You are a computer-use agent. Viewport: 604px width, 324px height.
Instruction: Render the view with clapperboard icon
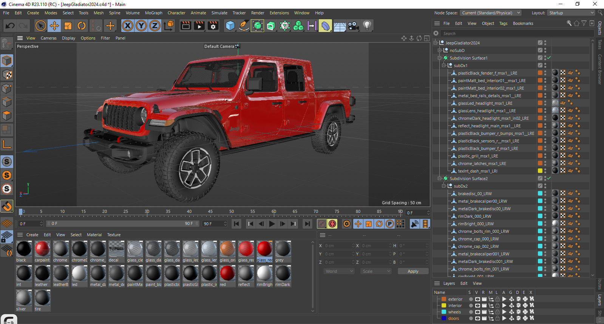click(186, 26)
